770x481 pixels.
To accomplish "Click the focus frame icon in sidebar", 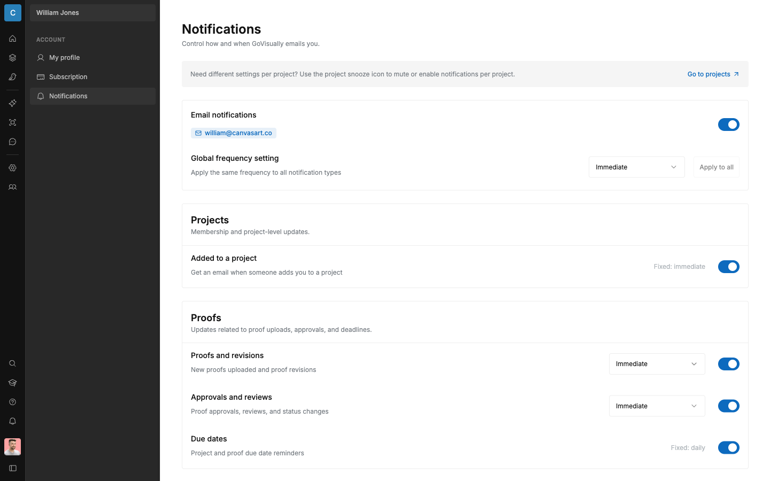I will (x=13, y=122).
